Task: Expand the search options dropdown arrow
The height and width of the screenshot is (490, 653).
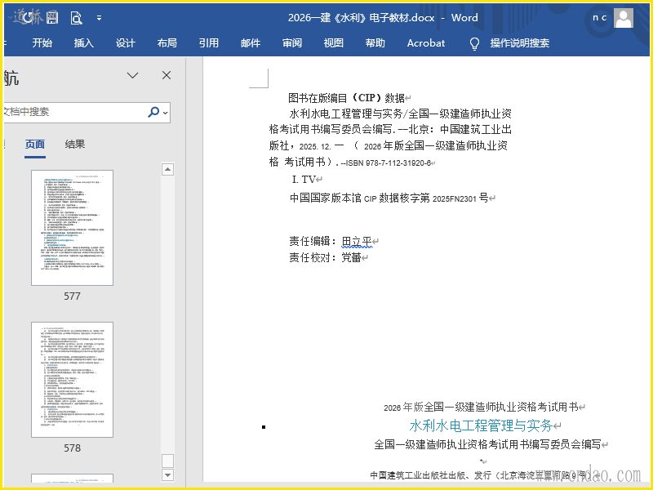Action: point(166,113)
